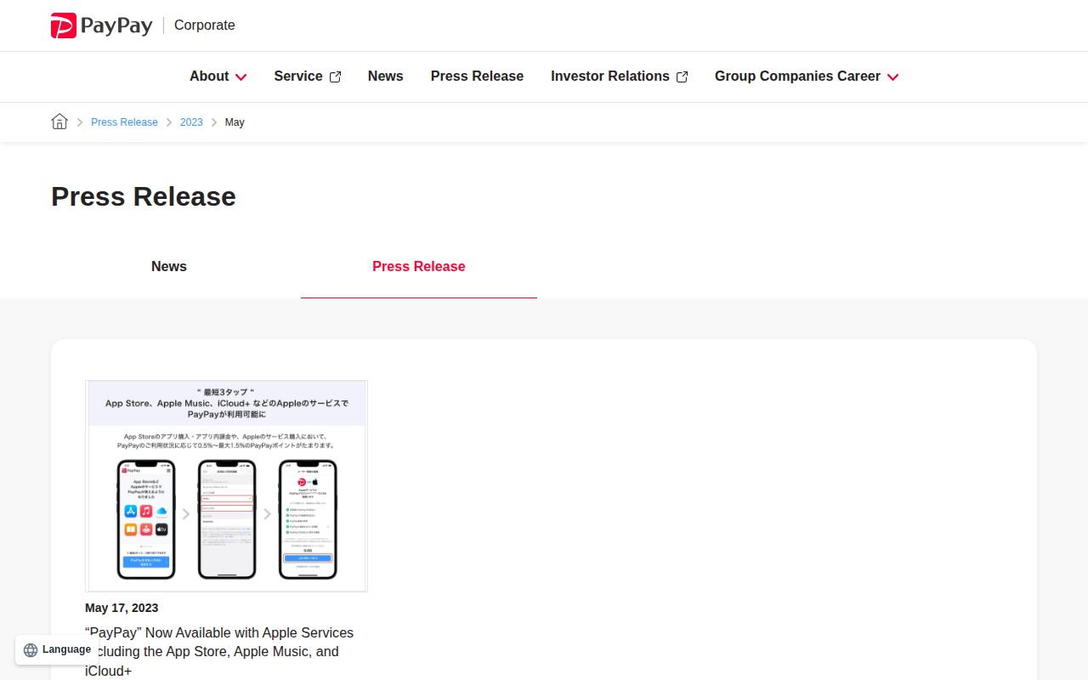Open the Corporate link beside the logo

(x=204, y=25)
